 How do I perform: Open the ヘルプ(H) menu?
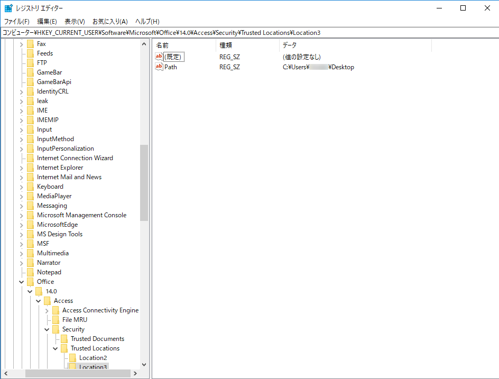click(x=147, y=21)
